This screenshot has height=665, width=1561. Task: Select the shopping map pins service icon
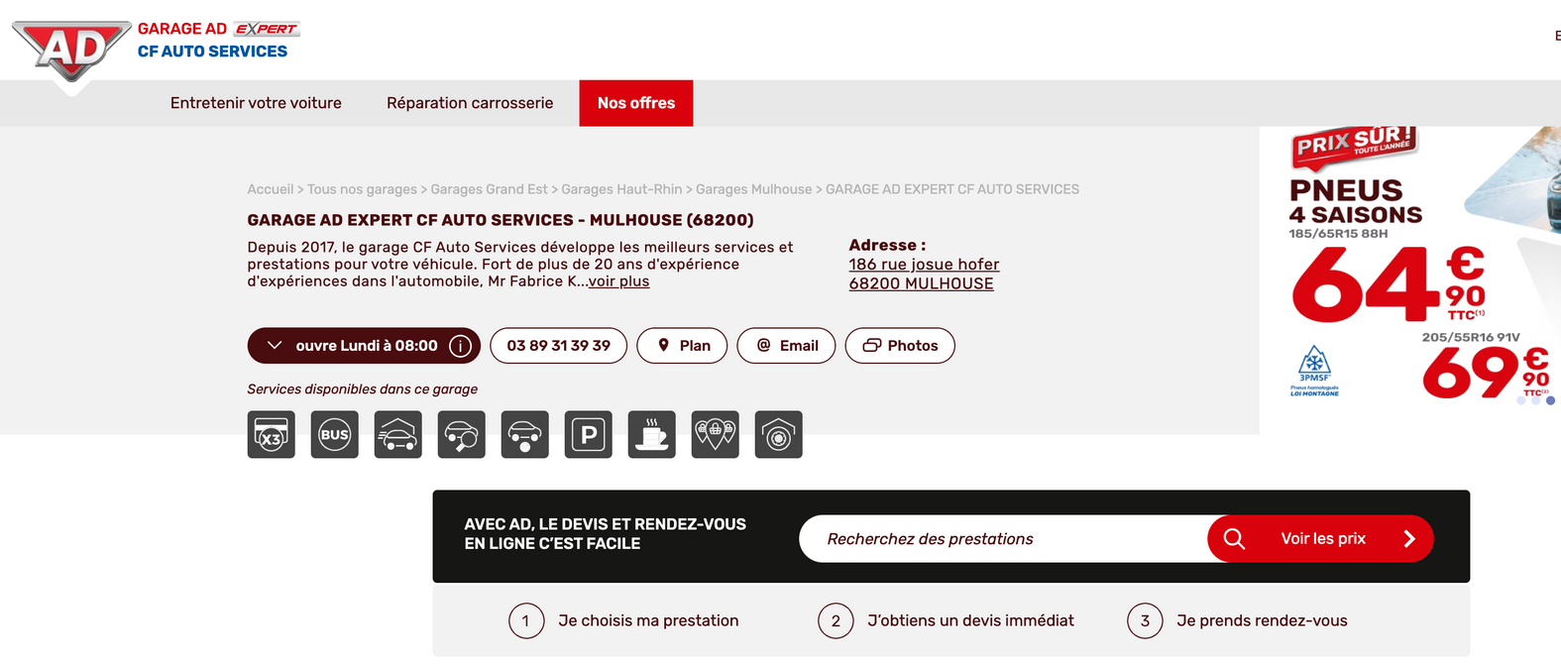click(716, 434)
